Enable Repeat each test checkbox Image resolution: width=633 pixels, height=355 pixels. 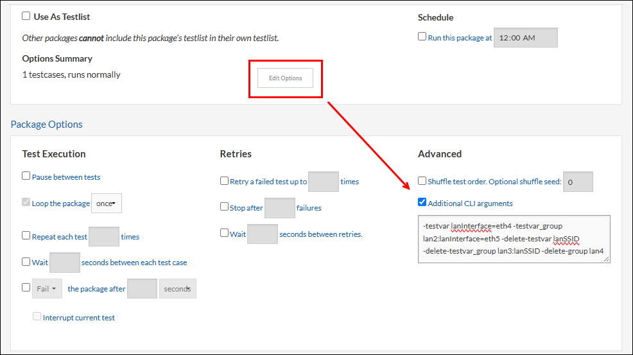coord(26,236)
